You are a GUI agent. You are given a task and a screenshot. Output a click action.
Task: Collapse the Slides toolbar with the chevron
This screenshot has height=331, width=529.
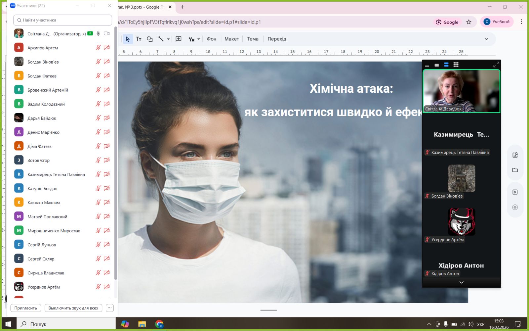point(486,39)
